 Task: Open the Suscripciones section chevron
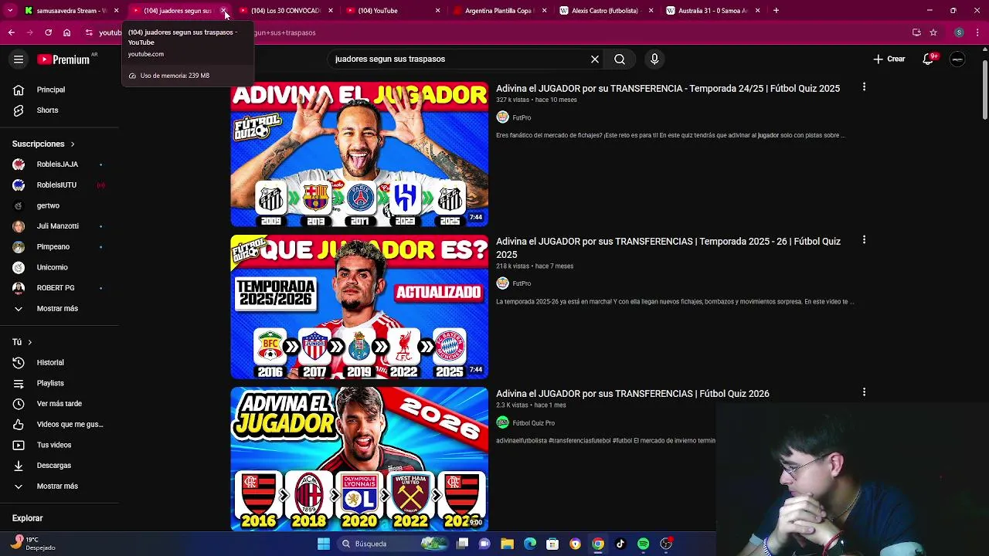73,144
